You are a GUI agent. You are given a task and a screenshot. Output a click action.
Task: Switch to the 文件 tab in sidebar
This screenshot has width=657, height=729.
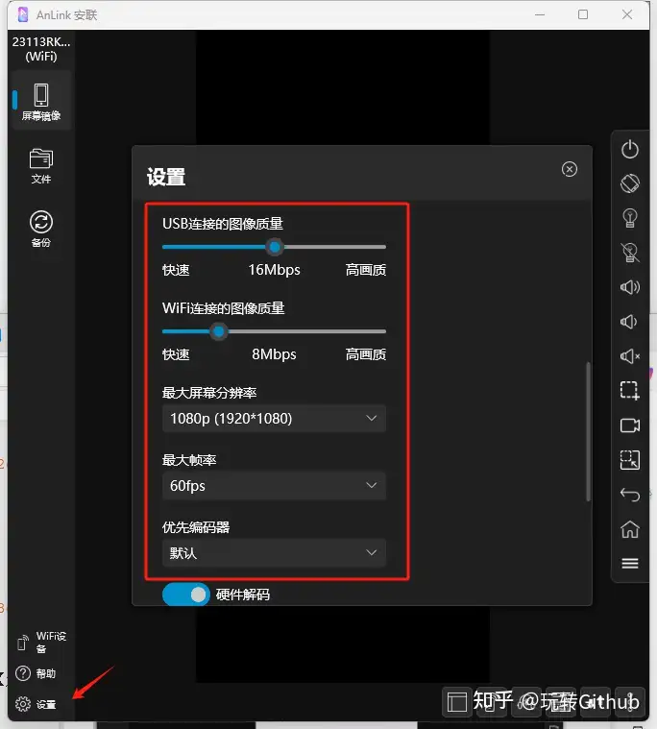click(x=41, y=165)
